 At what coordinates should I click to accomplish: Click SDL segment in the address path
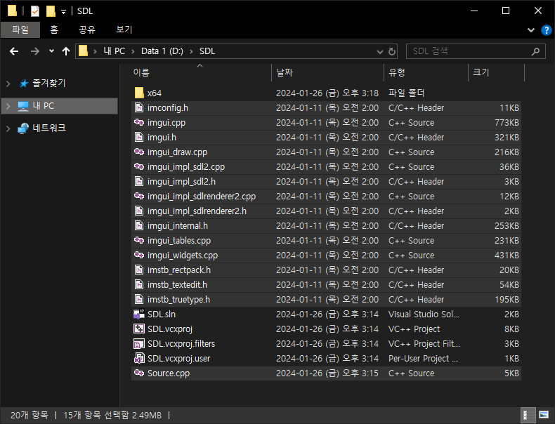pyautogui.click(x=207, y=51)
